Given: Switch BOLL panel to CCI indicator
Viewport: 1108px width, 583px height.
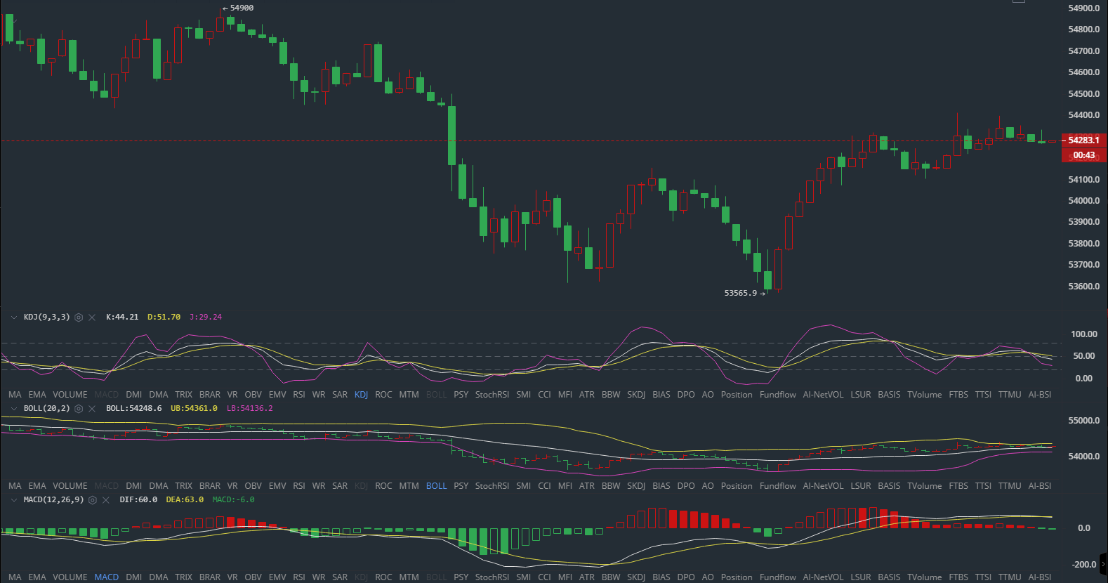Looking at the screenshot, I should pos(544,486).
